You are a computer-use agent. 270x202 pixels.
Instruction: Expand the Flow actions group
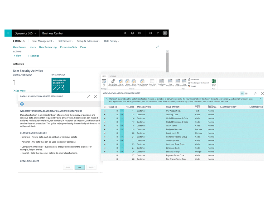17,56
